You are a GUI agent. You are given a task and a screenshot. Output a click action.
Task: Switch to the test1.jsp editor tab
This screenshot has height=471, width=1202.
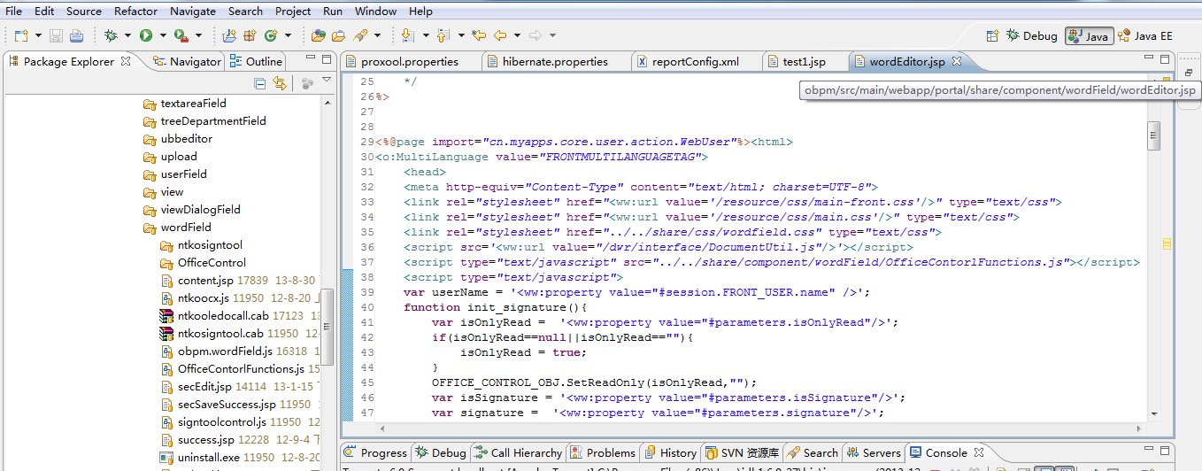pos(805,61)
